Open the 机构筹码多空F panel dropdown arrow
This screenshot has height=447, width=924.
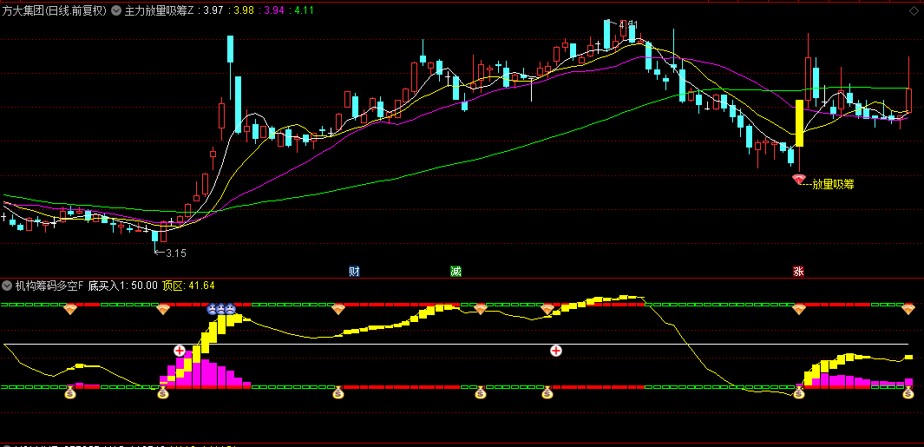(x=7, y=286)
